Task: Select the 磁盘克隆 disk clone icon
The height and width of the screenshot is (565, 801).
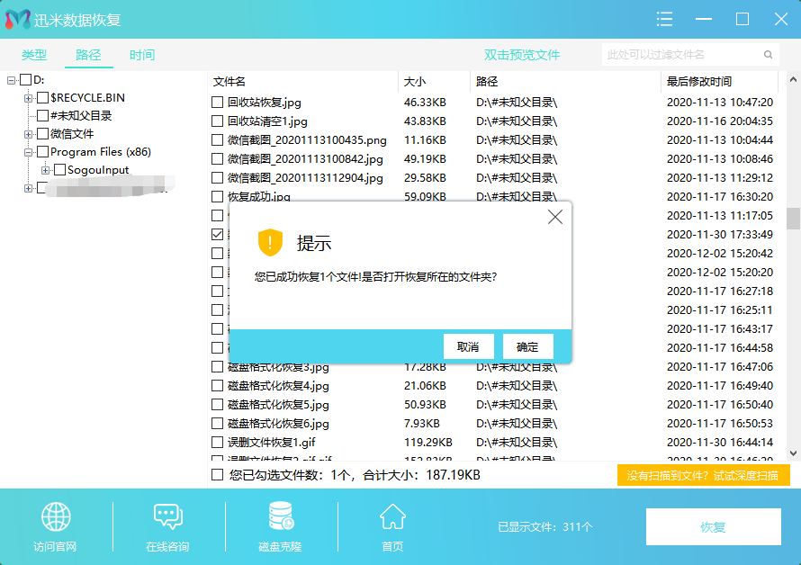Action: point(279,516)
